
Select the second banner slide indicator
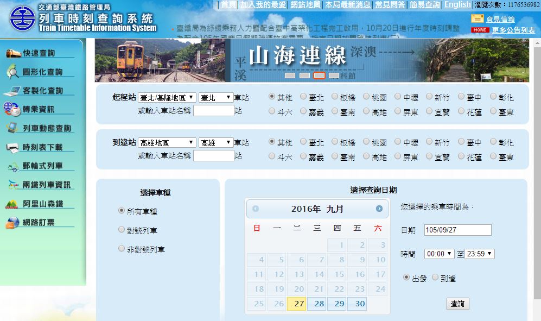304,75
